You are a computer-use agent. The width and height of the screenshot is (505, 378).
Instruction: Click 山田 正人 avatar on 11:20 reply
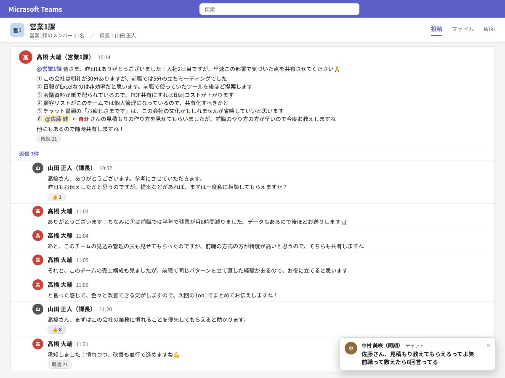(x=38, y=309)
